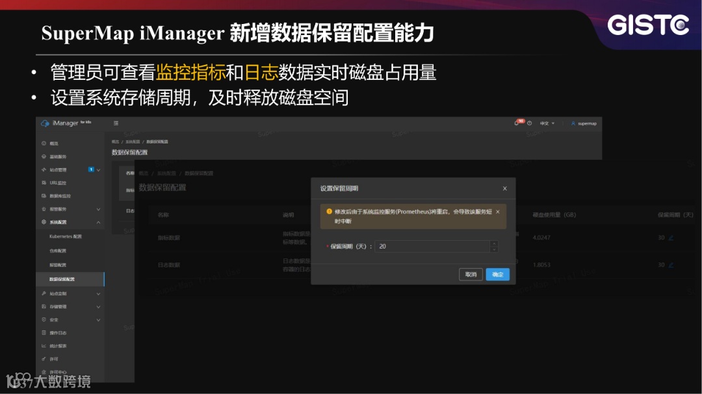Click the 硬盘使用量 (GB) column header
Image resolution: width=702 pixels, height=394 pixels.
[554, 215]
